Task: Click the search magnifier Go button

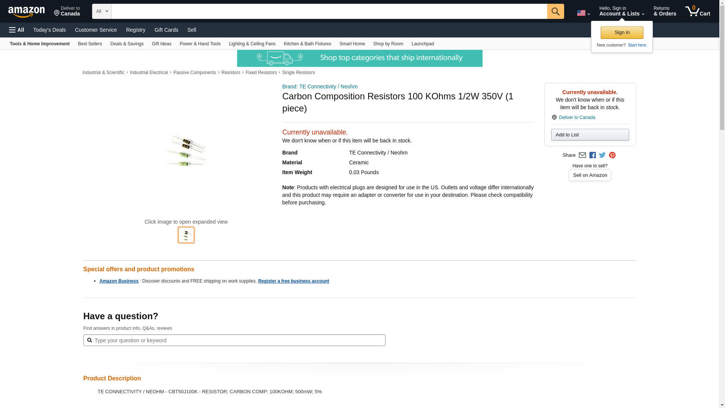Action: point(555,11)
